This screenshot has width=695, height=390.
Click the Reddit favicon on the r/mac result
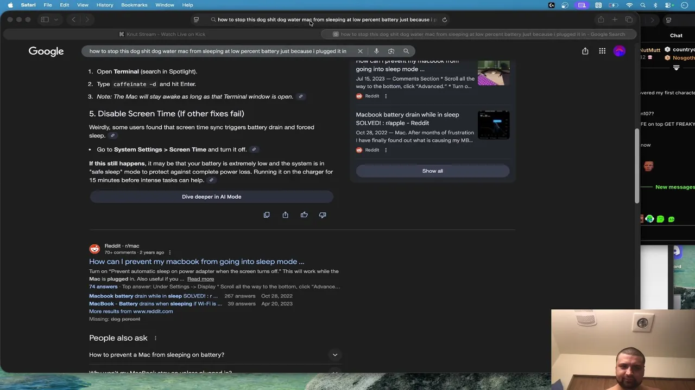94,249
